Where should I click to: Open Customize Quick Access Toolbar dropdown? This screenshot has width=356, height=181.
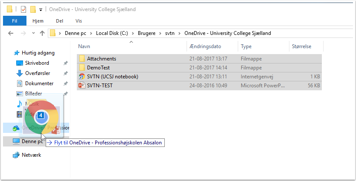(41, 9)
